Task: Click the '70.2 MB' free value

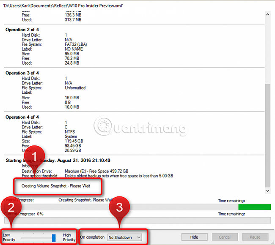Action: (72, 58)
